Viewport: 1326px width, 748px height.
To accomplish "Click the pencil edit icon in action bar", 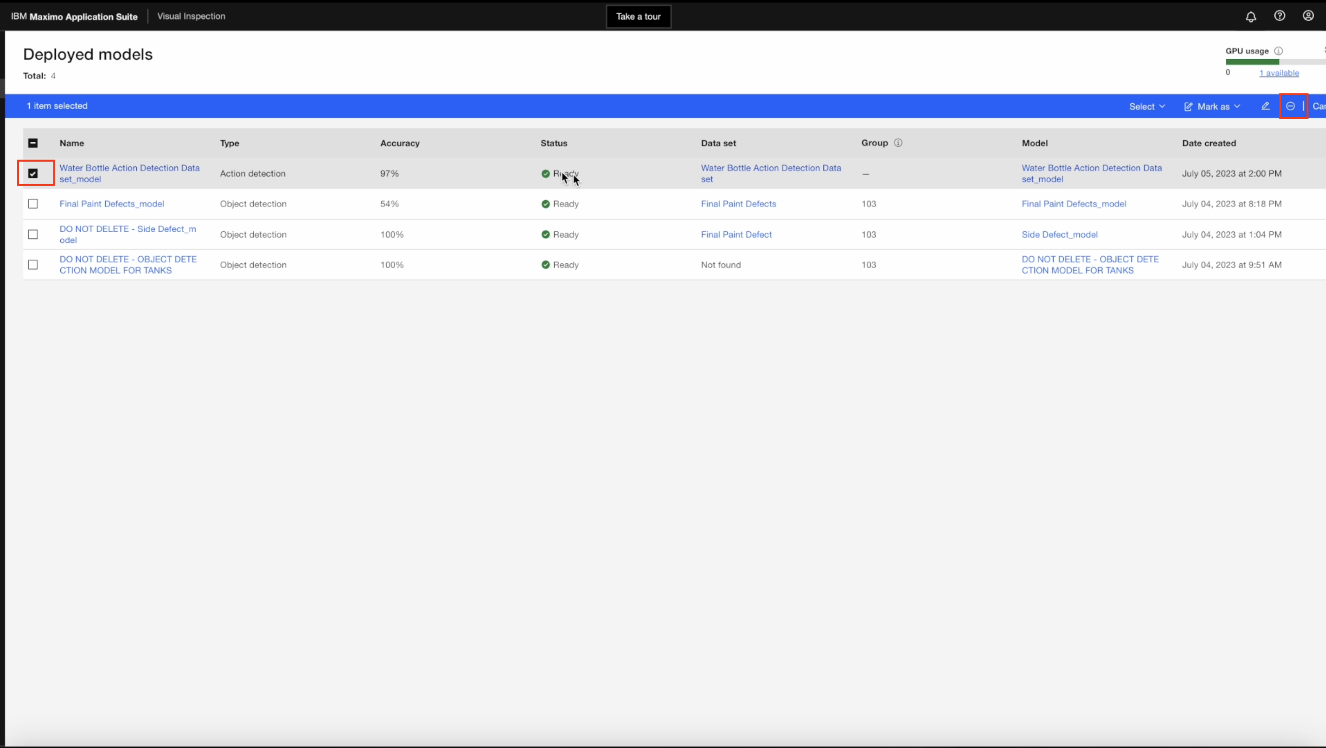I will pyautogui.click(x=1265, y=106).
